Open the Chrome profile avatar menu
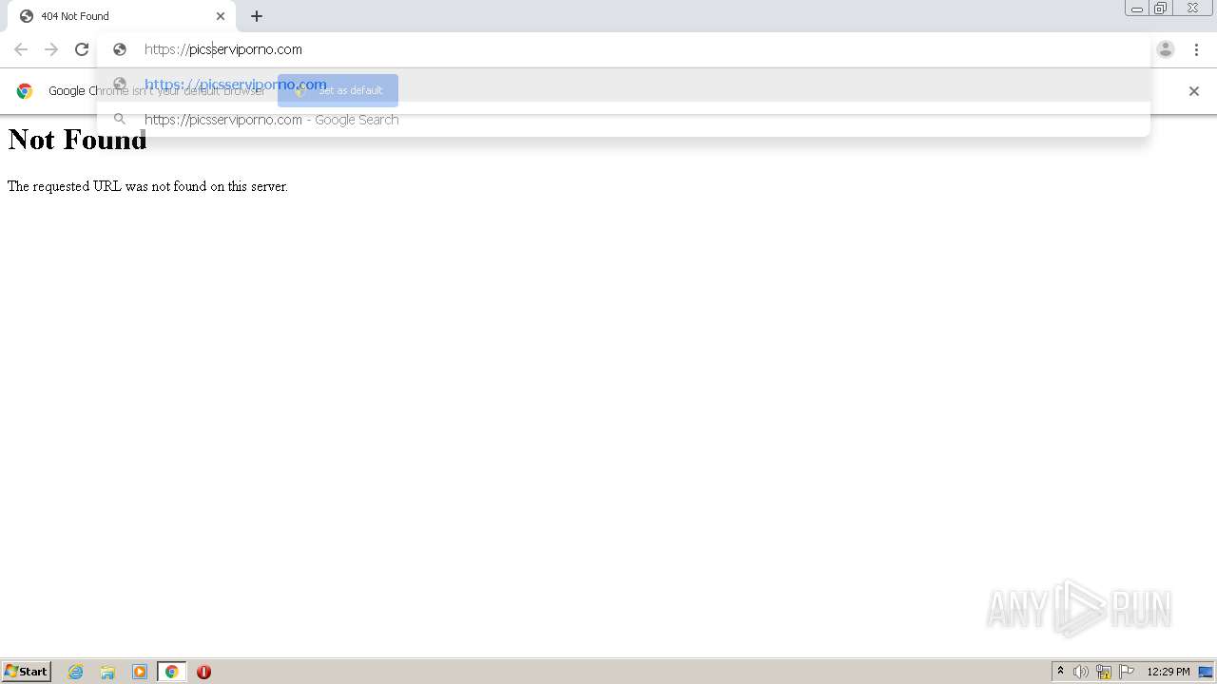Image resolution: width=1217 pixels, height=684 pixels. [1166, 49]
